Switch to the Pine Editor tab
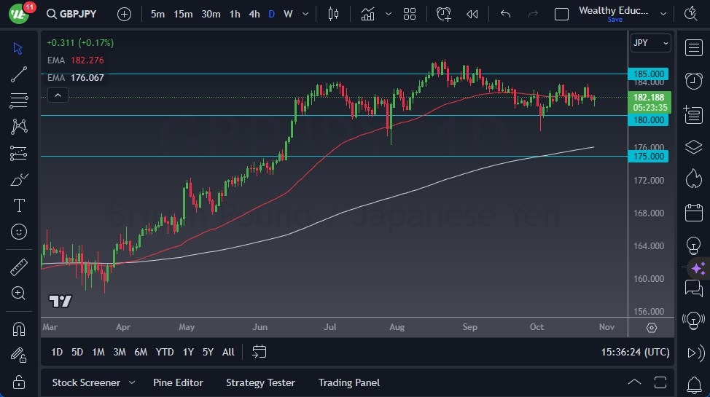 coord(178,382)
